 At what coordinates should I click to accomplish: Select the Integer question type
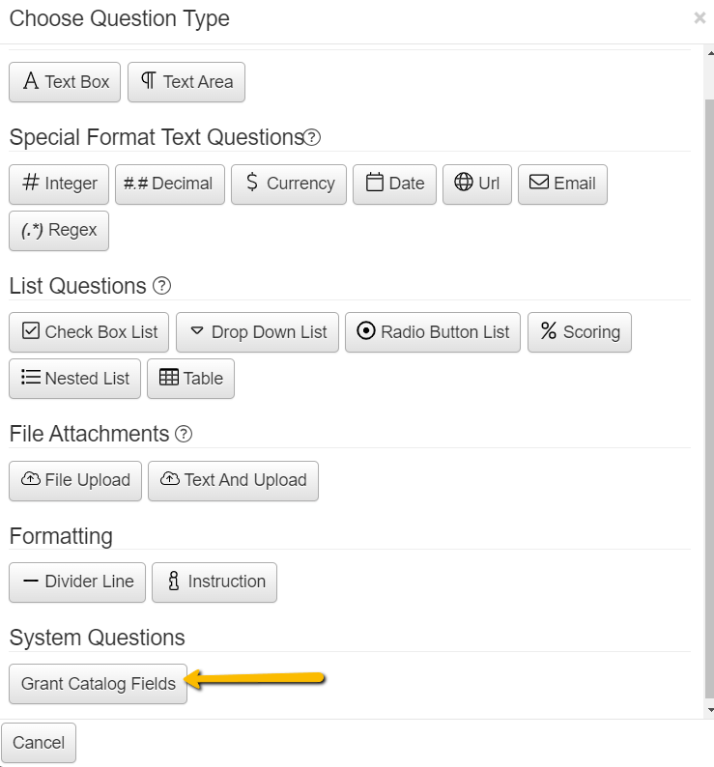pos(59,184)
